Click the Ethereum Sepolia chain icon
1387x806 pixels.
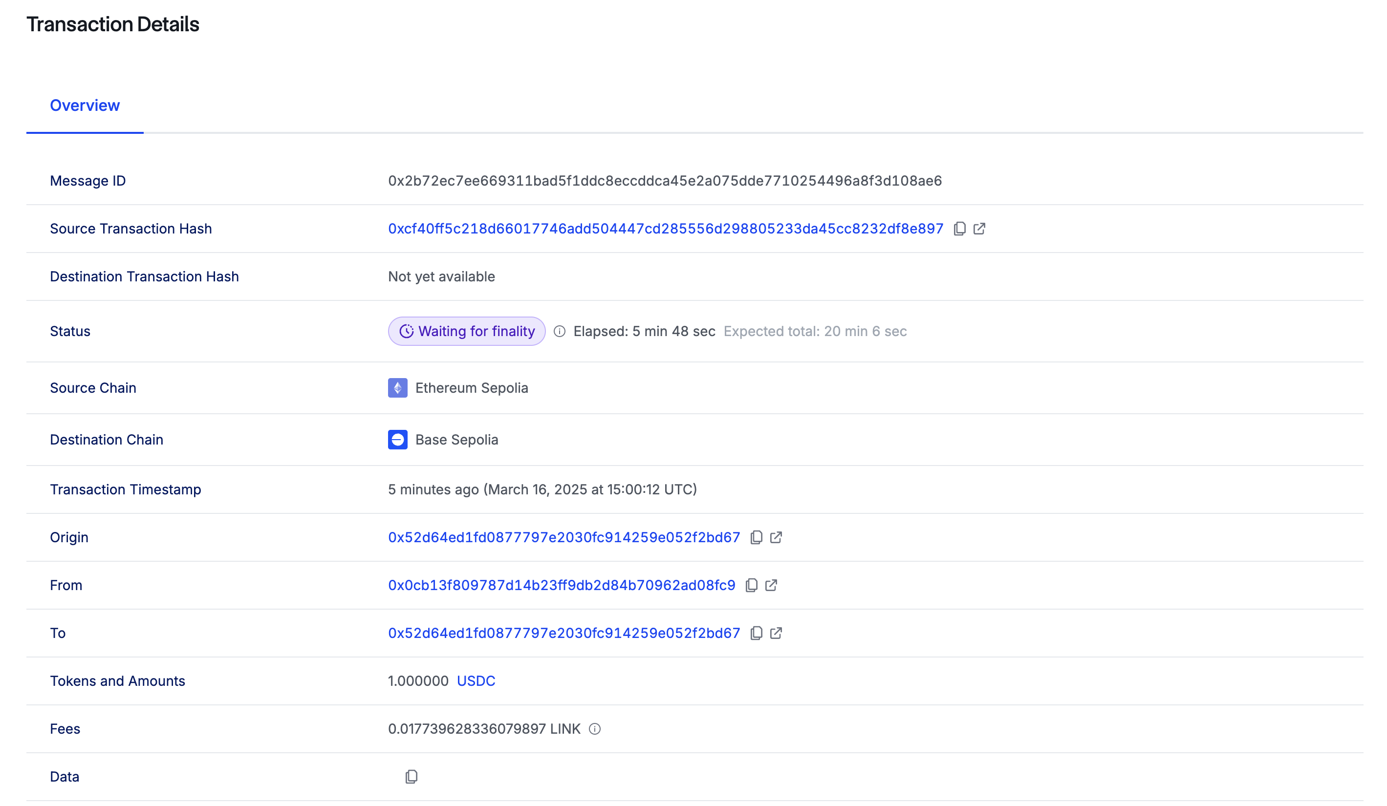tap(397, 388)
